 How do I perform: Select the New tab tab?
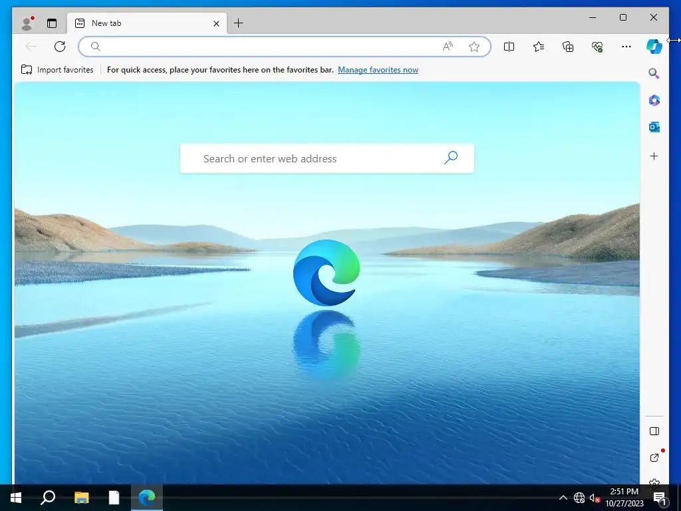(x=147, y=23)
